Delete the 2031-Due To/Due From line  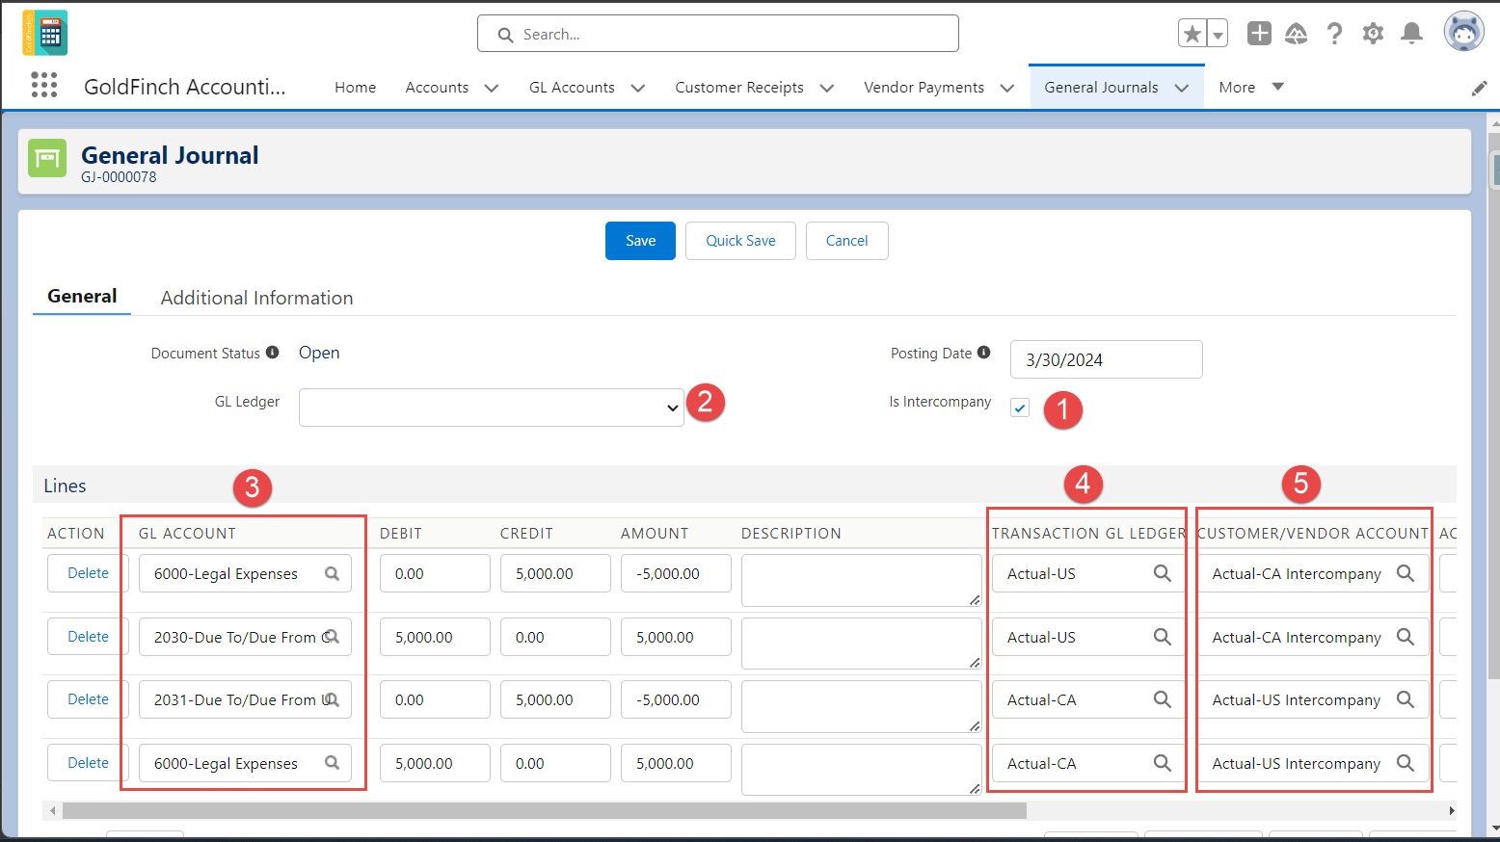pos(88,699)
